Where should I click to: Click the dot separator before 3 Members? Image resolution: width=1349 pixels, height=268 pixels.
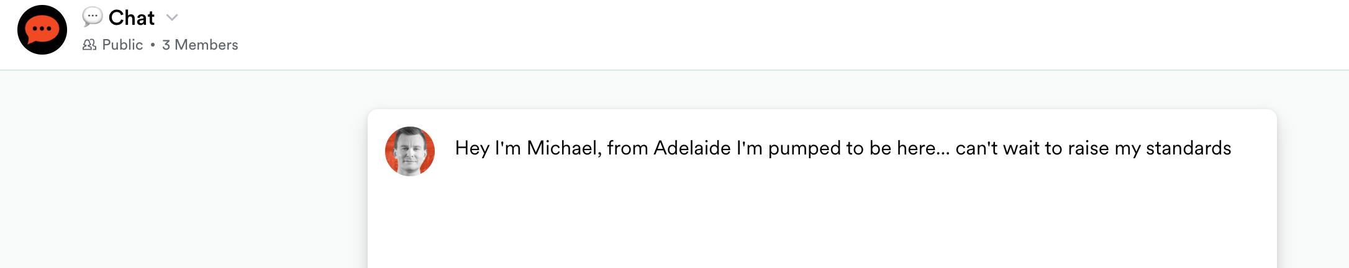pos(153,45)
